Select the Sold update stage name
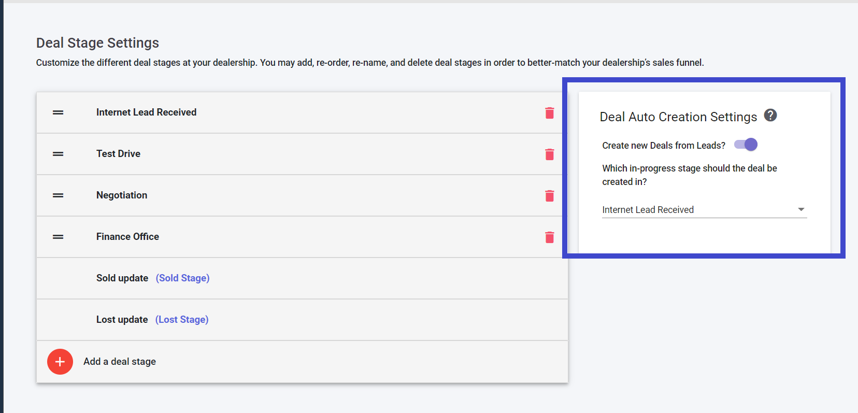Viewport: 858px width, 413px height. pyautogui.click(x=122, y=278)
